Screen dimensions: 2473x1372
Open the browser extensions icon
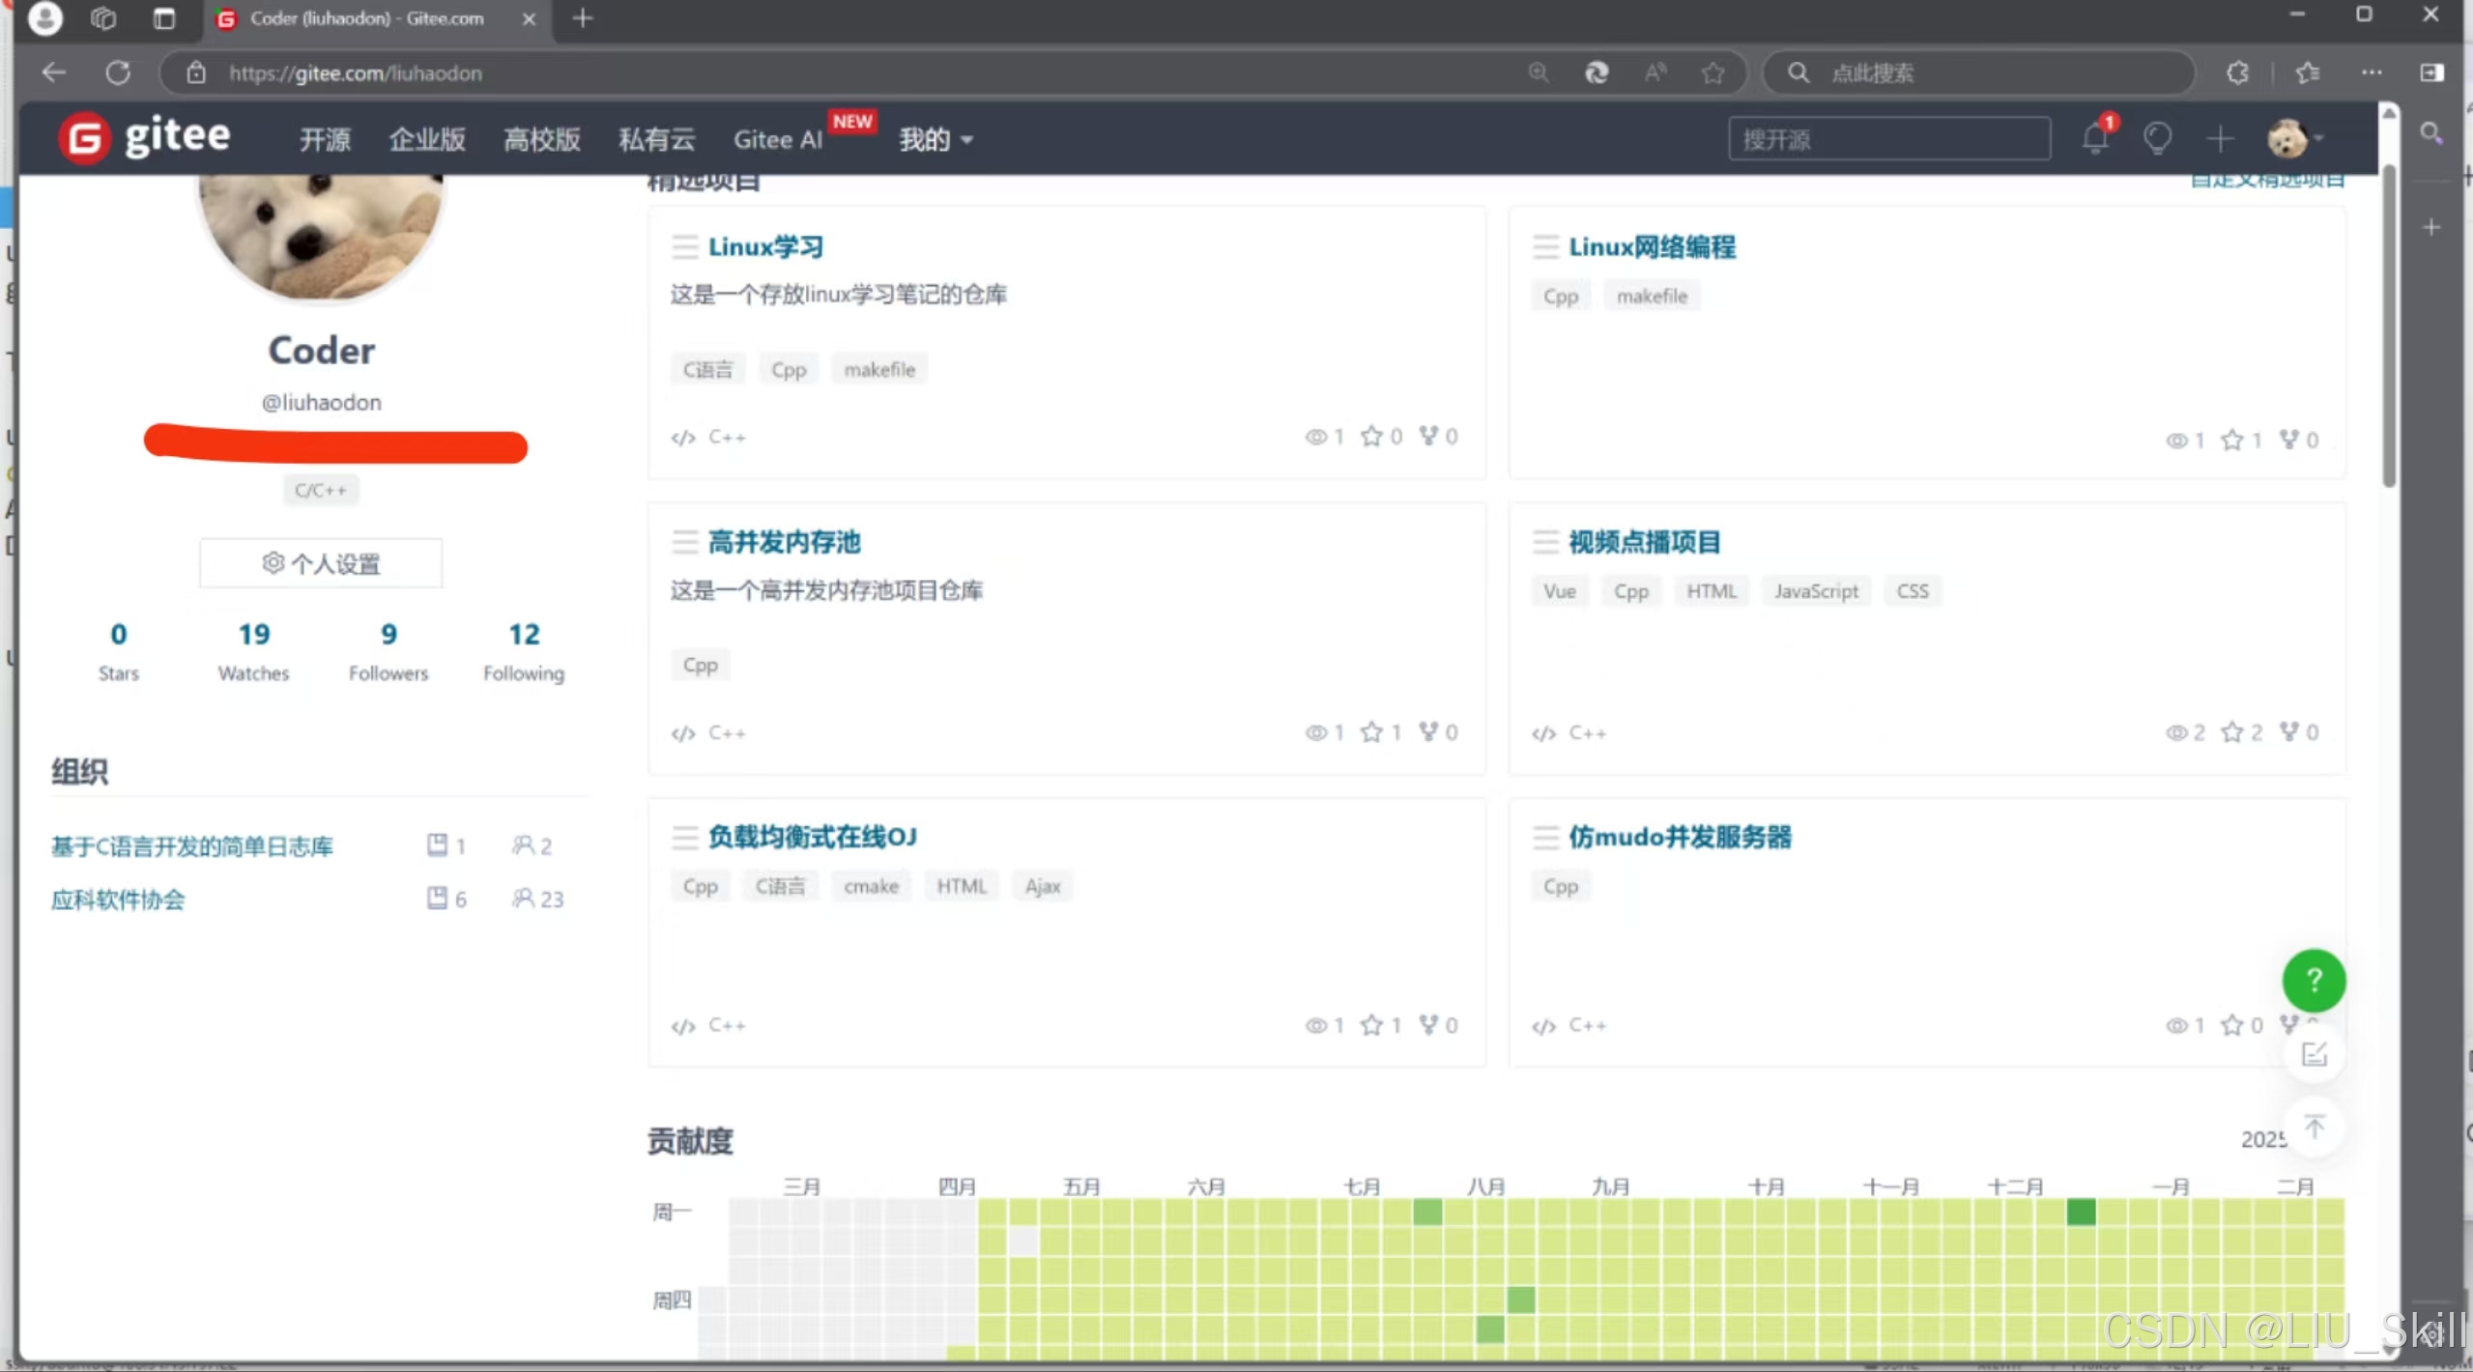point(2237,72)
